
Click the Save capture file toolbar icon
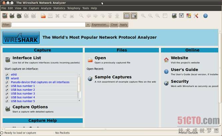point(50,16)
